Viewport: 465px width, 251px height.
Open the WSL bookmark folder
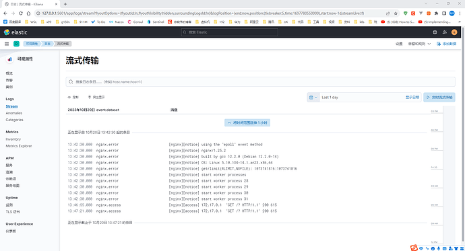(31, 22)
